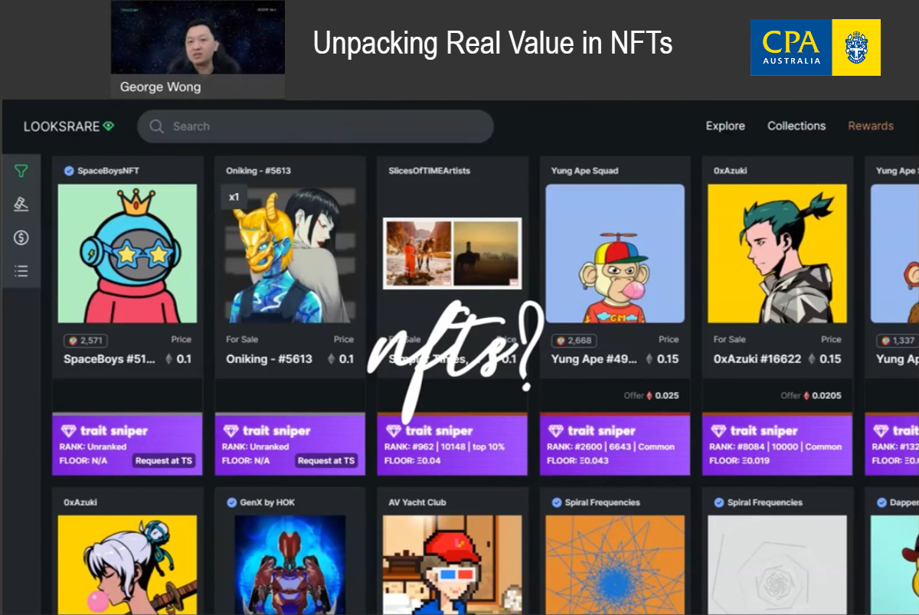Screen dimensions: 919x615
Task: Click the SpaceBoysNFT verified badge
Action: pos(69,171)
